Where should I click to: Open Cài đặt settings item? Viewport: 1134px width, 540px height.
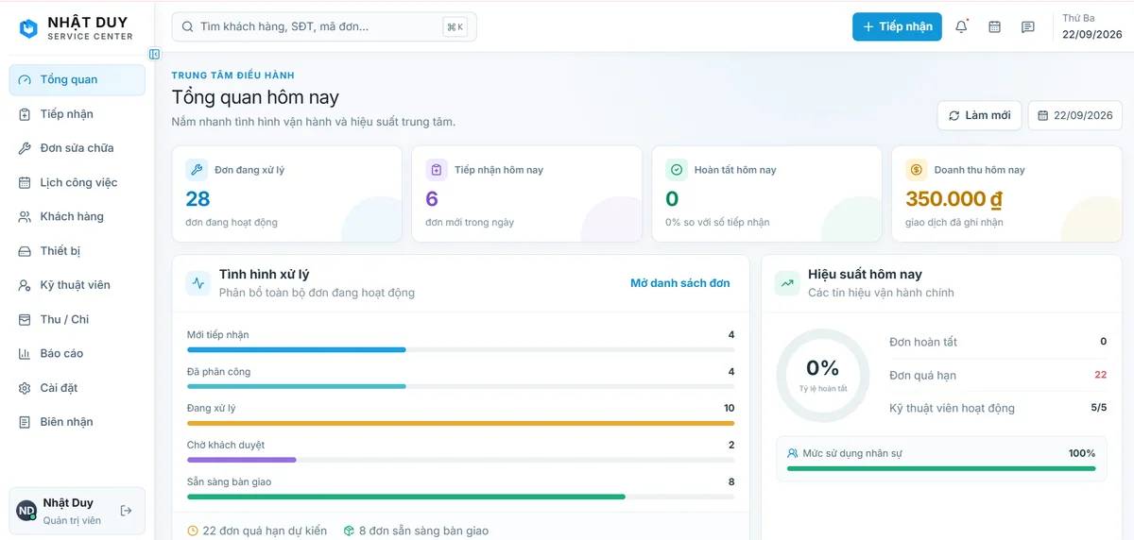(77, 388)
